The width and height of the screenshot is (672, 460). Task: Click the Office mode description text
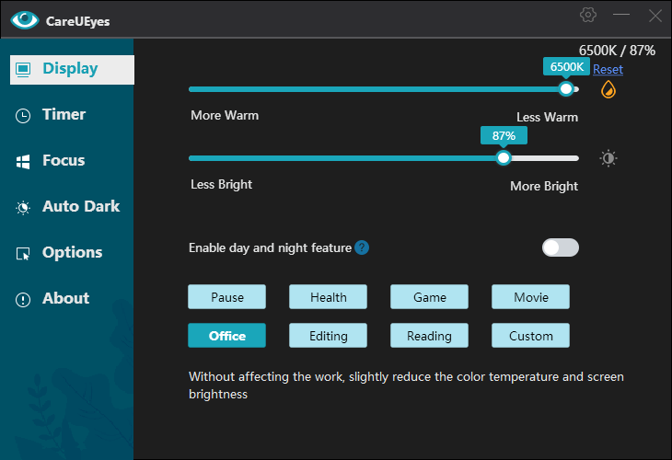pyautogui.click(x=406, y=385)
